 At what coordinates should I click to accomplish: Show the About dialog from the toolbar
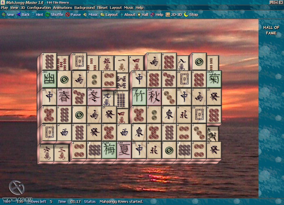pos(128,15)
